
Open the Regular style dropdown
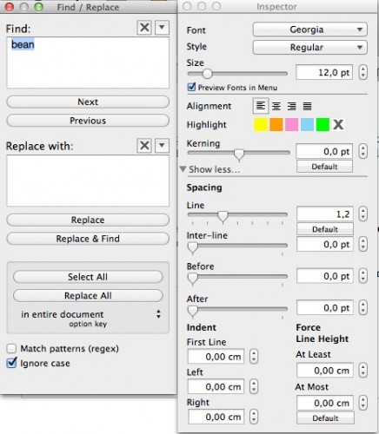click(310, 48)
